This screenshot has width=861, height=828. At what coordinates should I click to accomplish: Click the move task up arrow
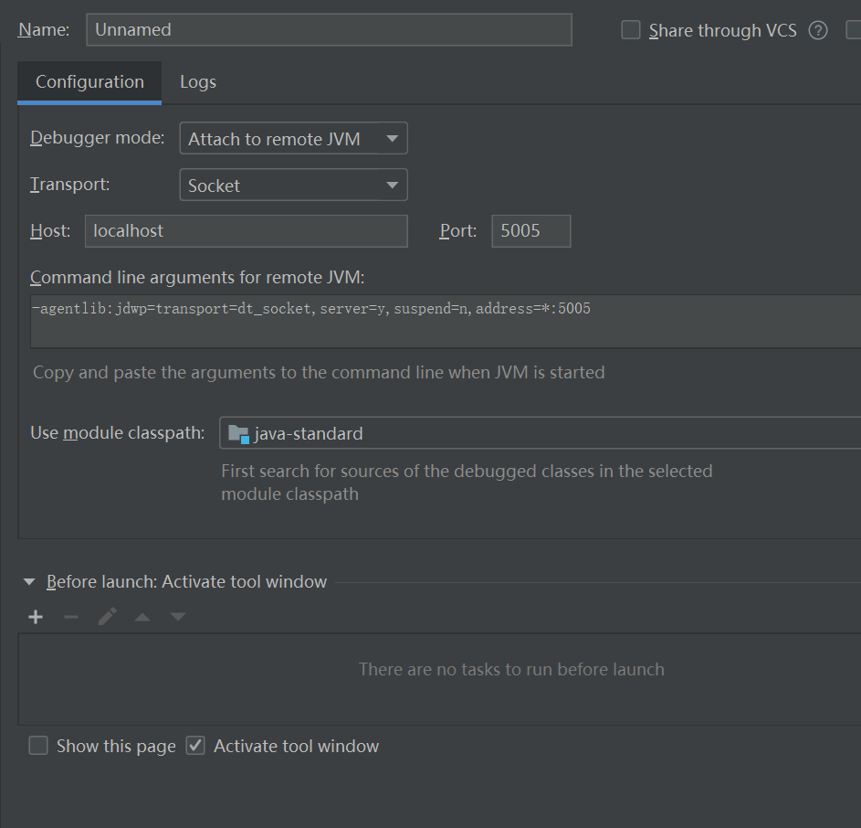(x=142, y=617)
